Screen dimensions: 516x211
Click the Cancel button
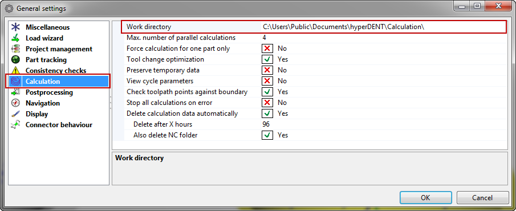click(x=482, y=198)
